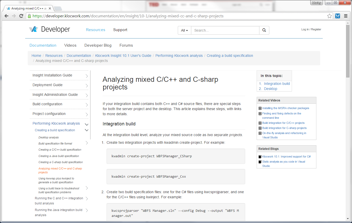The height and width of the screenshot is (223, 352).
Task: Open the blue extension icon in toolbar
Action: (x=338, y=16)
